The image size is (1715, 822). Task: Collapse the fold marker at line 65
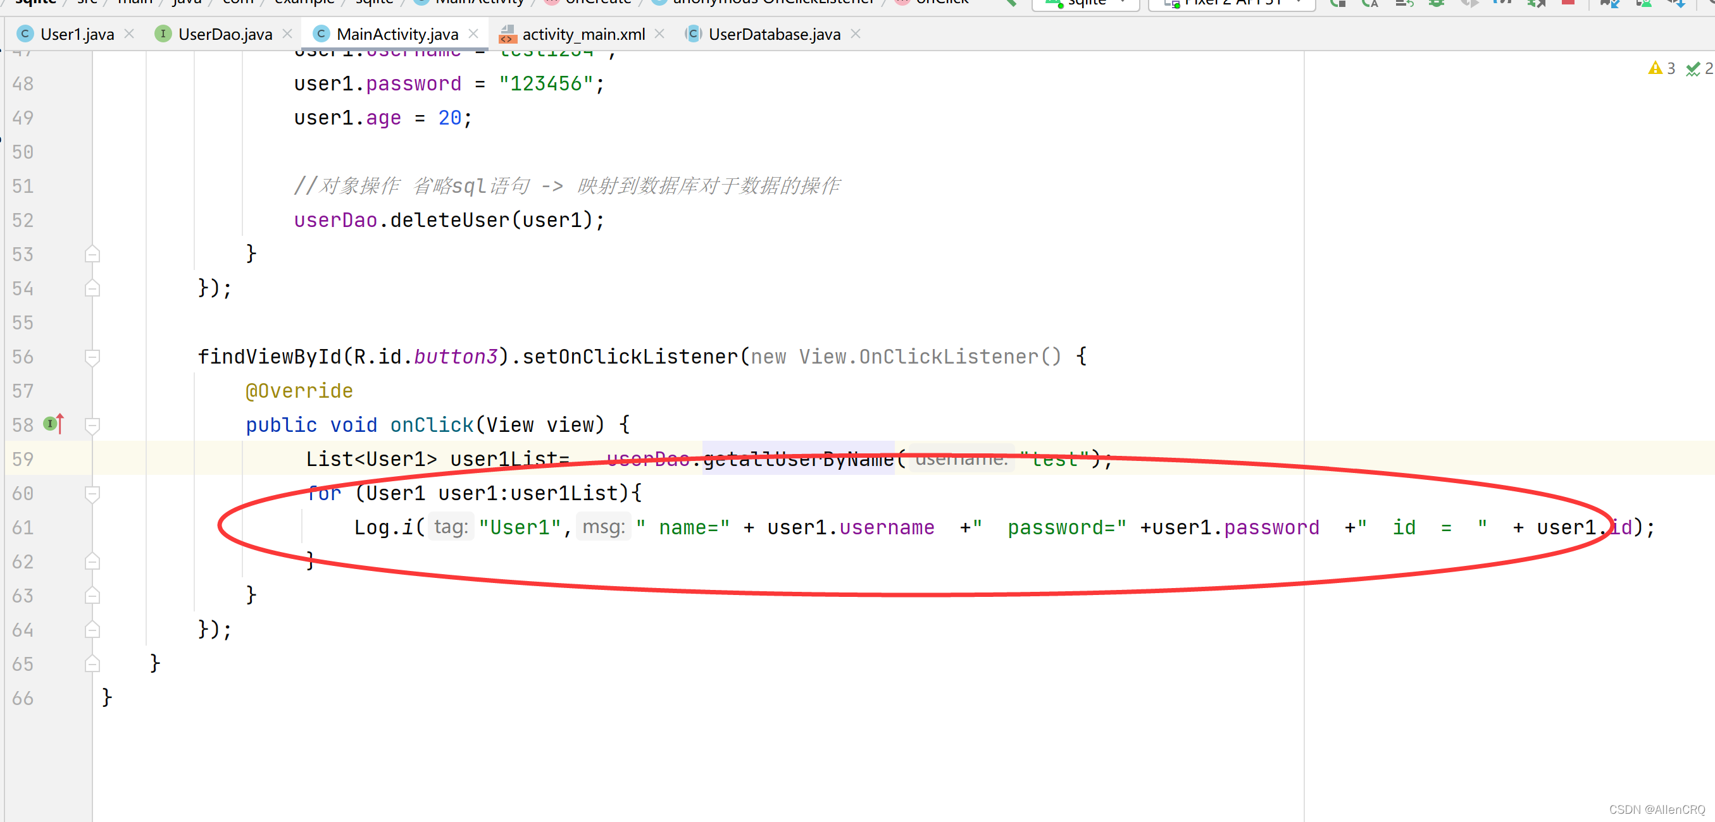point(92,664)
